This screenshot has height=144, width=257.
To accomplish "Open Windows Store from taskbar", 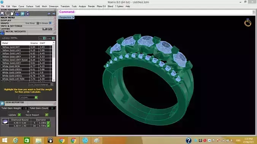I will [x=27, y=141].
